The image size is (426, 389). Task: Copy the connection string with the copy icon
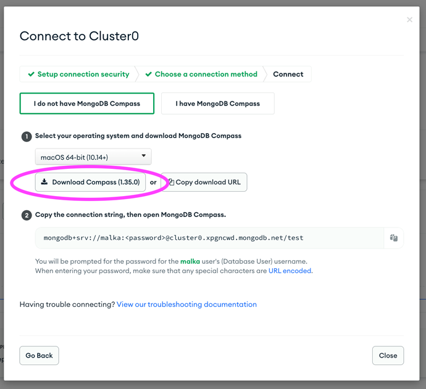tap(394, 238)
